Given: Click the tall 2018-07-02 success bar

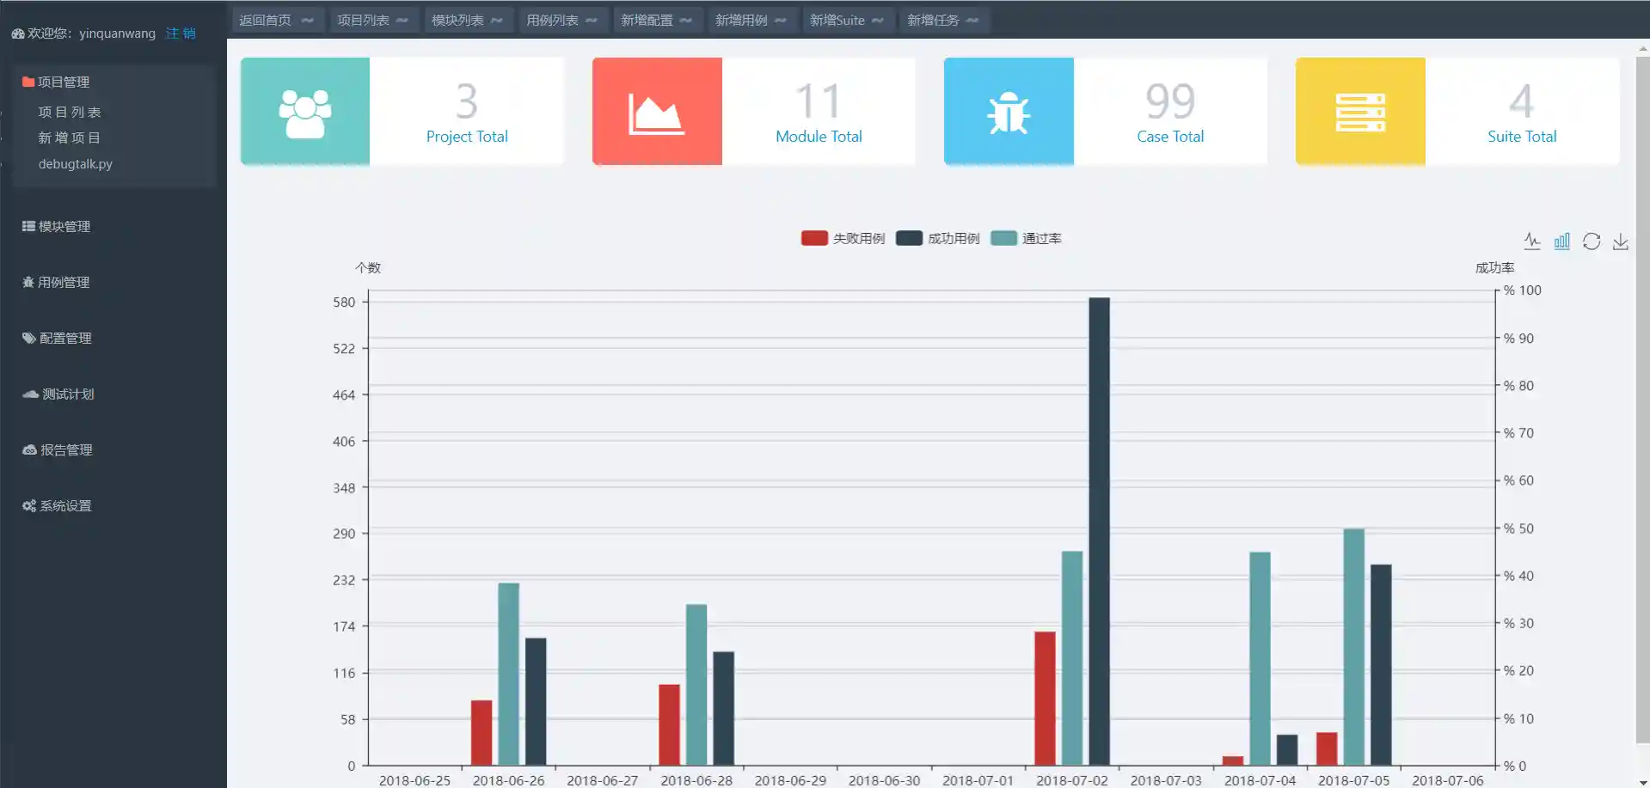Looking at the screenshot, I should point(1099,531).
